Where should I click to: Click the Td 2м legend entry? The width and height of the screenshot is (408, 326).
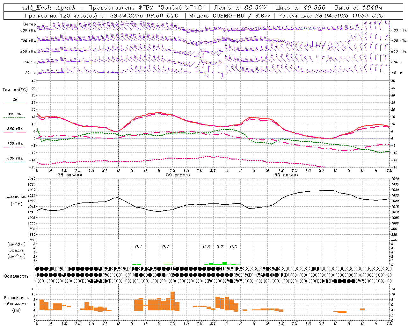pos(15,114)
